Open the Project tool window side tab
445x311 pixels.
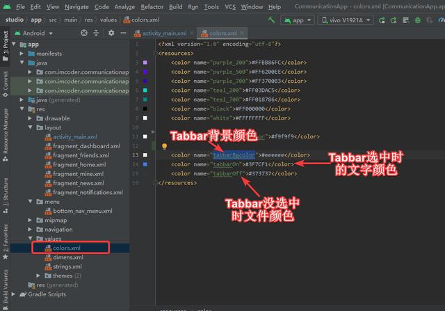pos(5,45)
